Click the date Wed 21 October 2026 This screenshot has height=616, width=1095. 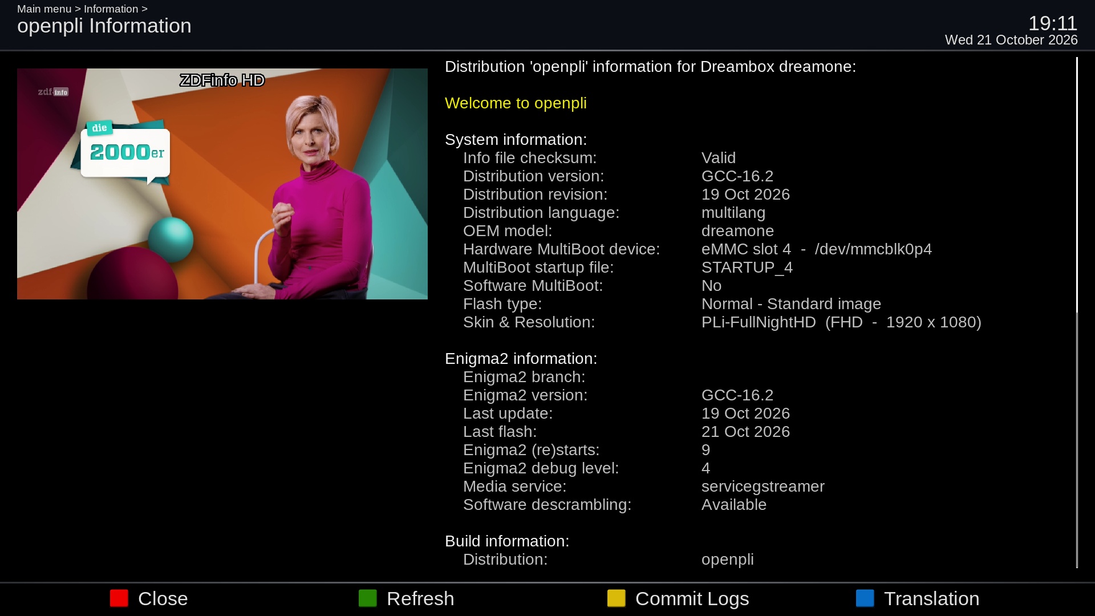(x=1011, y=40)
